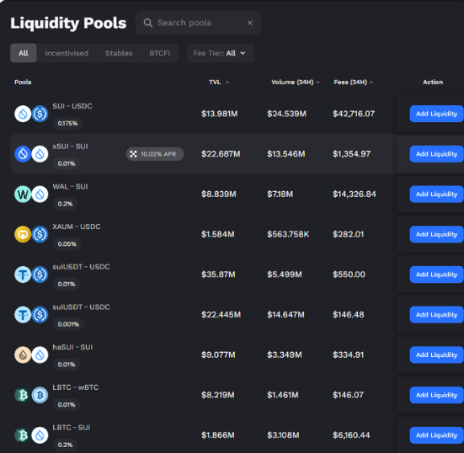Image resolution: width=464 pixels, height=453 pixels.
Task: Click the XAUM gold token icon
Action: pos(23,234)
